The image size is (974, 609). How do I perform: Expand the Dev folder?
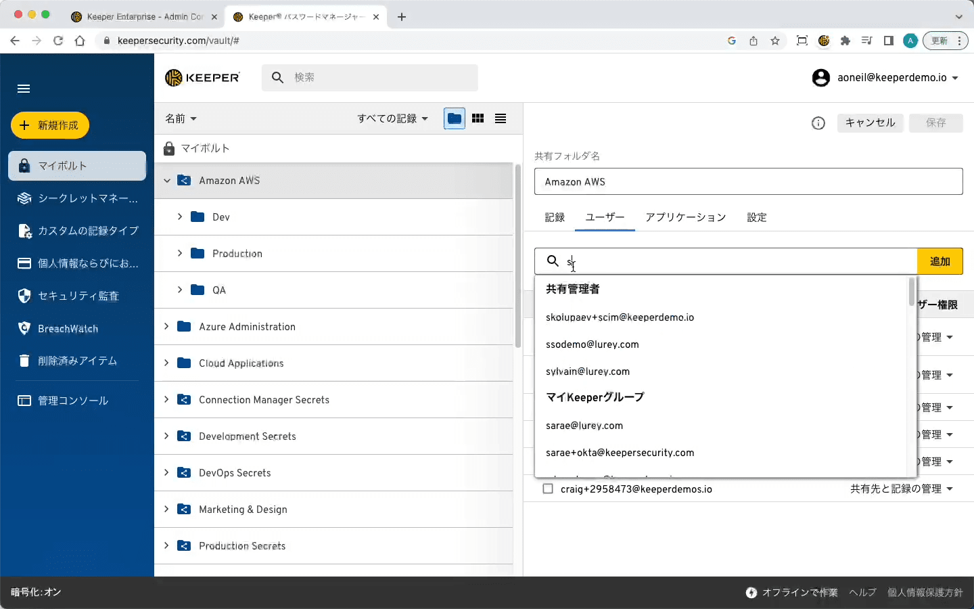[x=180, y=217]
